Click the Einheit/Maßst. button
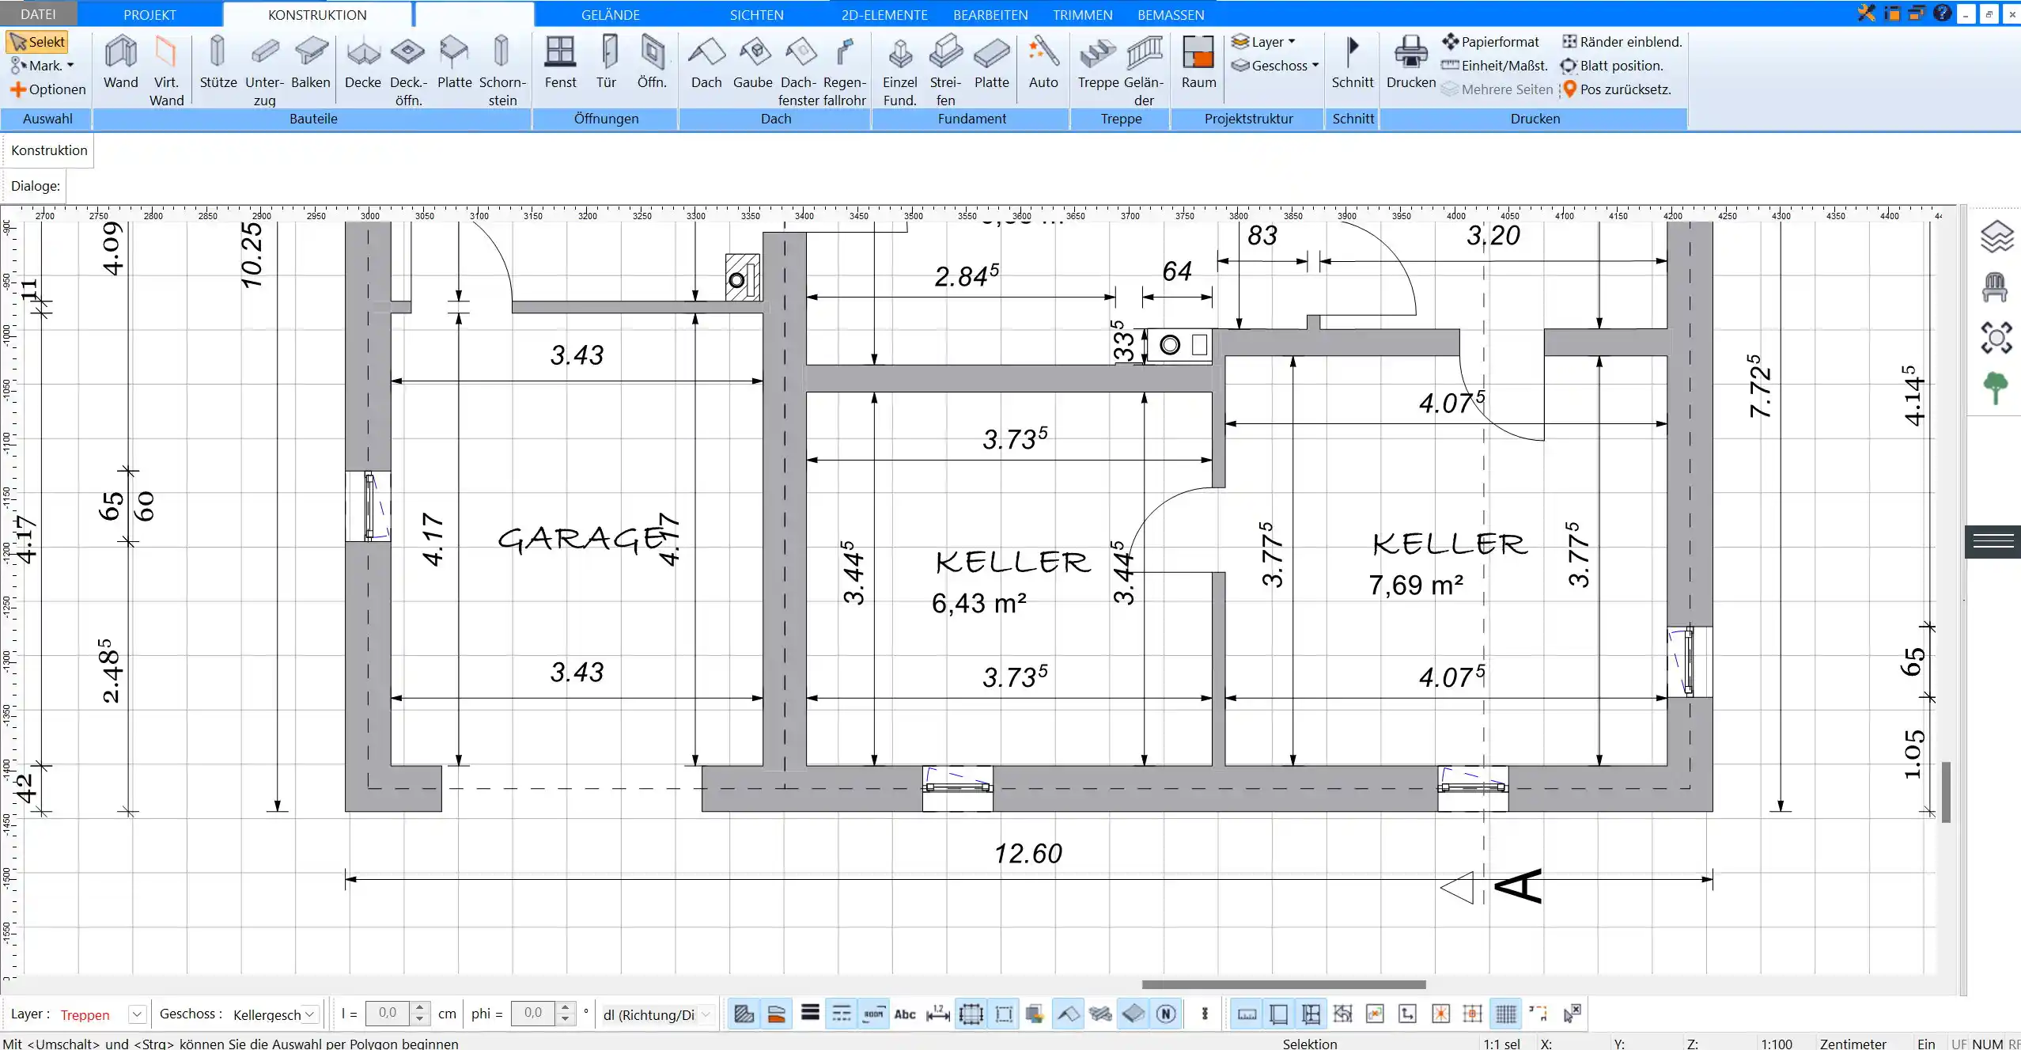The height and width of the screenshot is (1050, 2021). tap(1494, 66)
